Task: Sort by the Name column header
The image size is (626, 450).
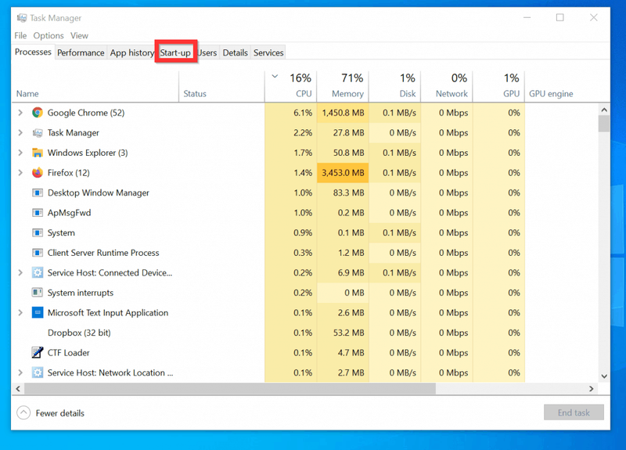Action: pos(95,87)
